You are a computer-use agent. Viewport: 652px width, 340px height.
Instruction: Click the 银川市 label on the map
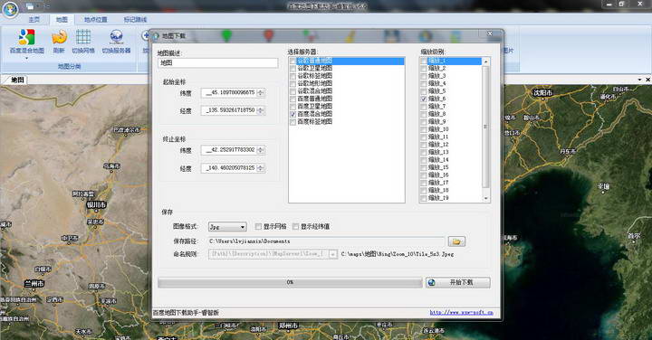click(97, 204)
